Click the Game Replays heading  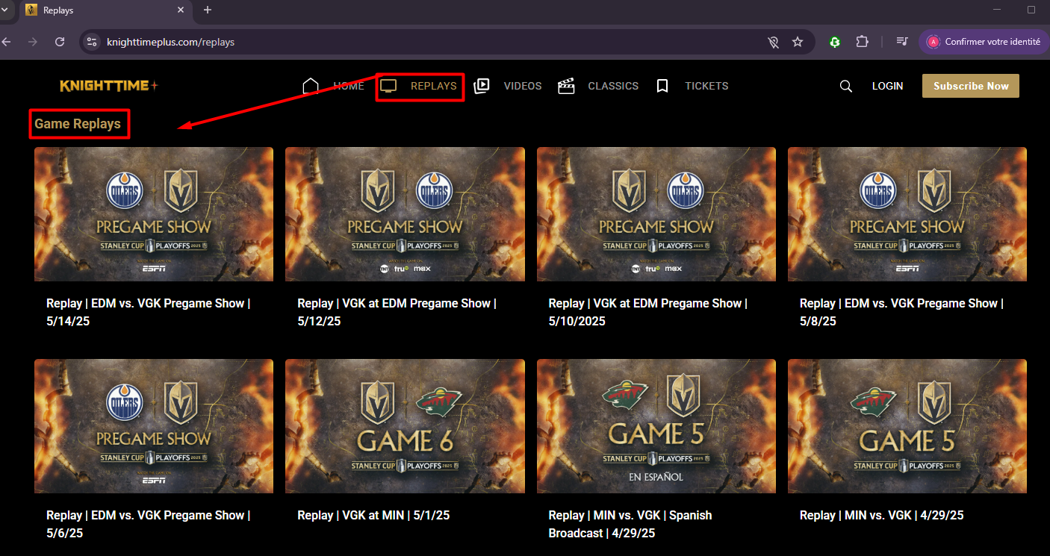tap(78, 124)
